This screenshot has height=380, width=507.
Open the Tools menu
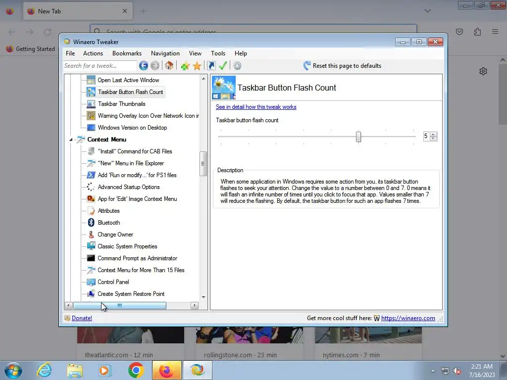(218, 53)
